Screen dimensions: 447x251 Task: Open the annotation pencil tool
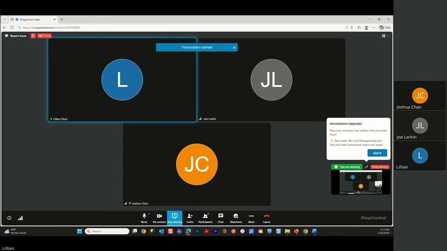366,167
